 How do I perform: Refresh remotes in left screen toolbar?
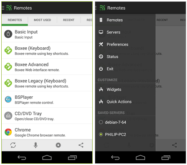13,145
